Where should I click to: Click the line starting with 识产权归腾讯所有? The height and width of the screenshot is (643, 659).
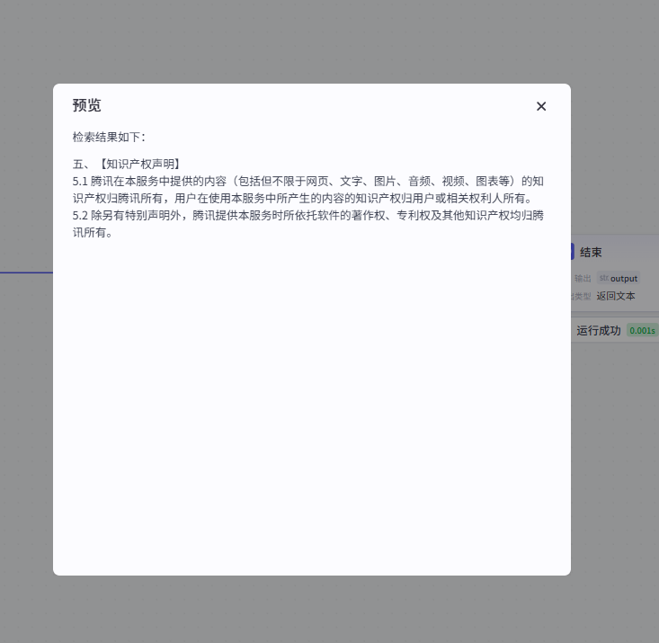pos(305,198)
